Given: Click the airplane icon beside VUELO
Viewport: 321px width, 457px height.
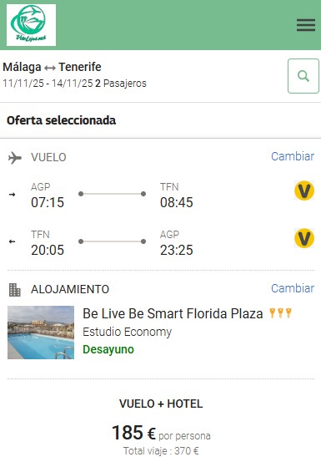Looking at the screenshot, I should (15, 158).
